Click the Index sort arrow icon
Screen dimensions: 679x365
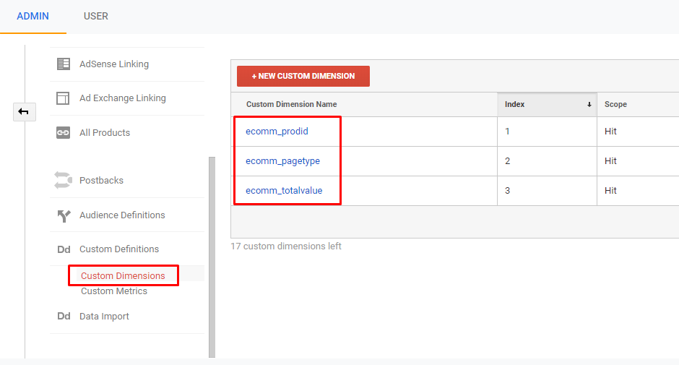point(589,105)
